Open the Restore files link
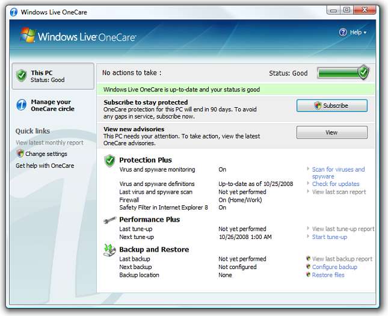 pos(328,275)
